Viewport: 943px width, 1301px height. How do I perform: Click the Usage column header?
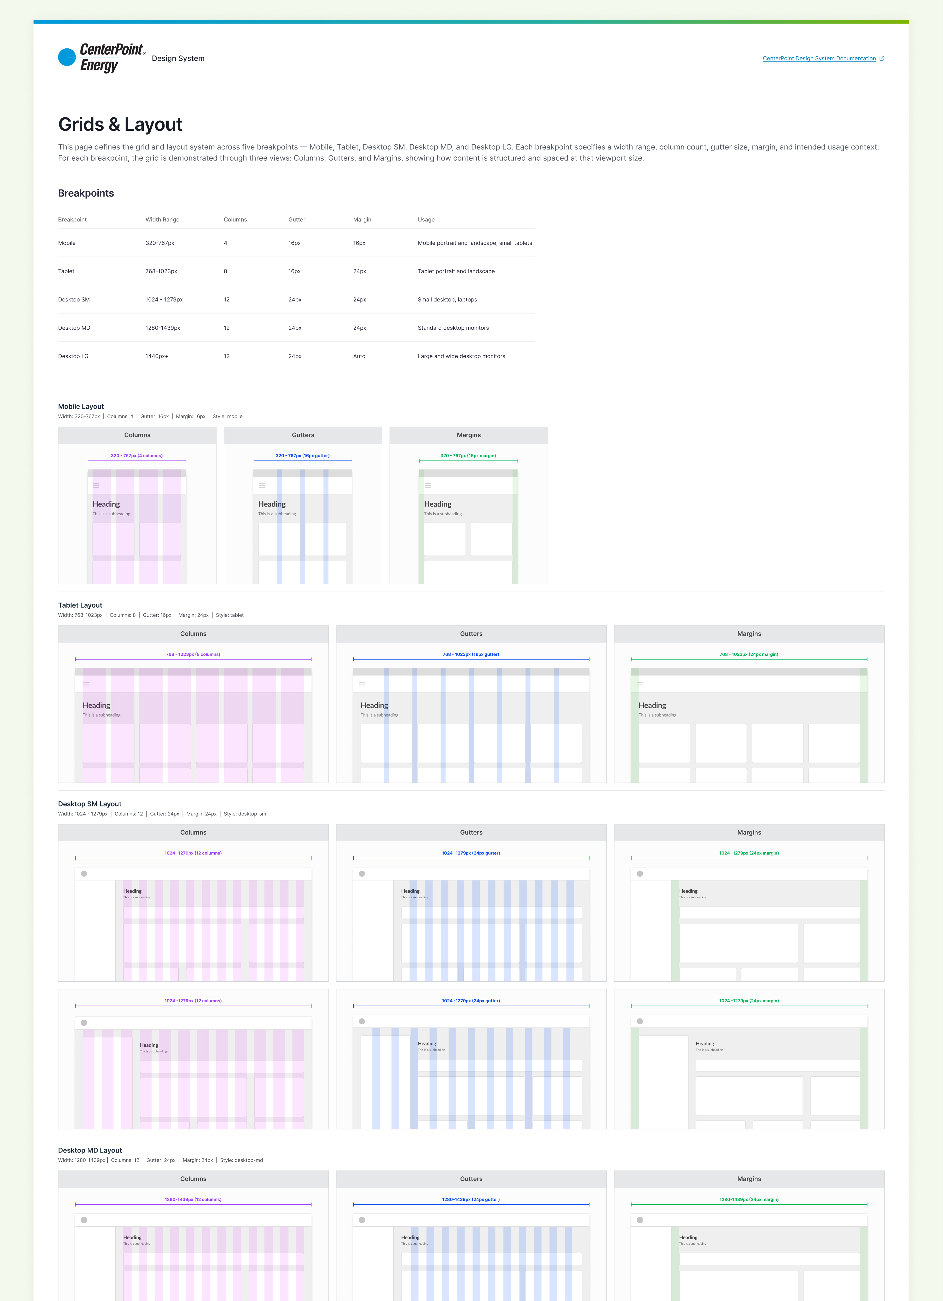coord(426,220)
